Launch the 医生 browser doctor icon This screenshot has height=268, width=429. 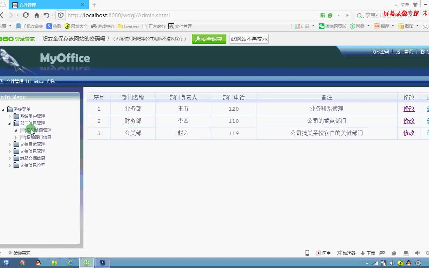324,253
